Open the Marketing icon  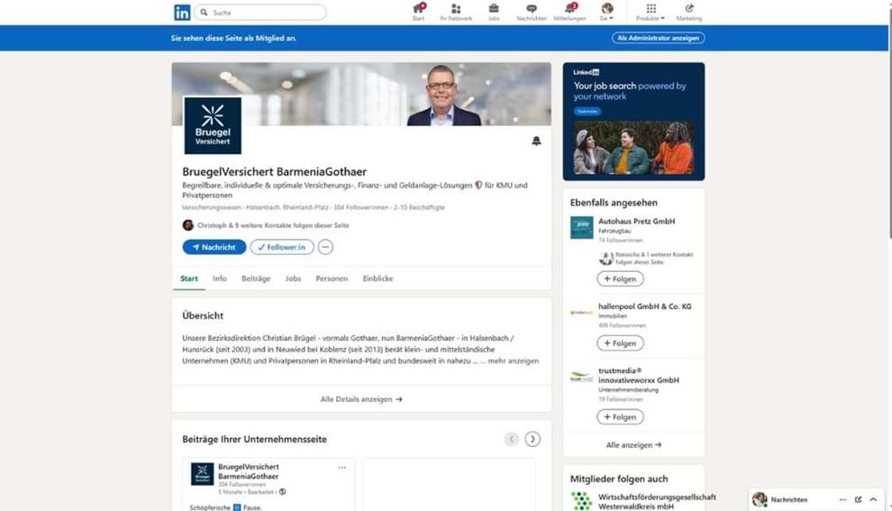pos(689,12)
